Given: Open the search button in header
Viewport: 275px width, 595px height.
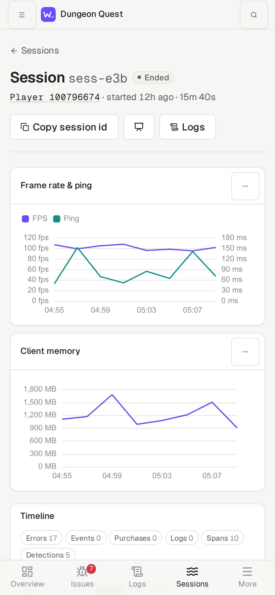Looking at the screenshot, I should (x=254, y=15).
